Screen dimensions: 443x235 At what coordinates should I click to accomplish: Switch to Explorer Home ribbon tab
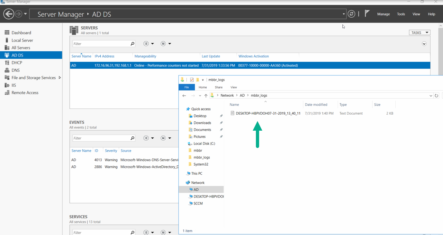tap(203, 87)
